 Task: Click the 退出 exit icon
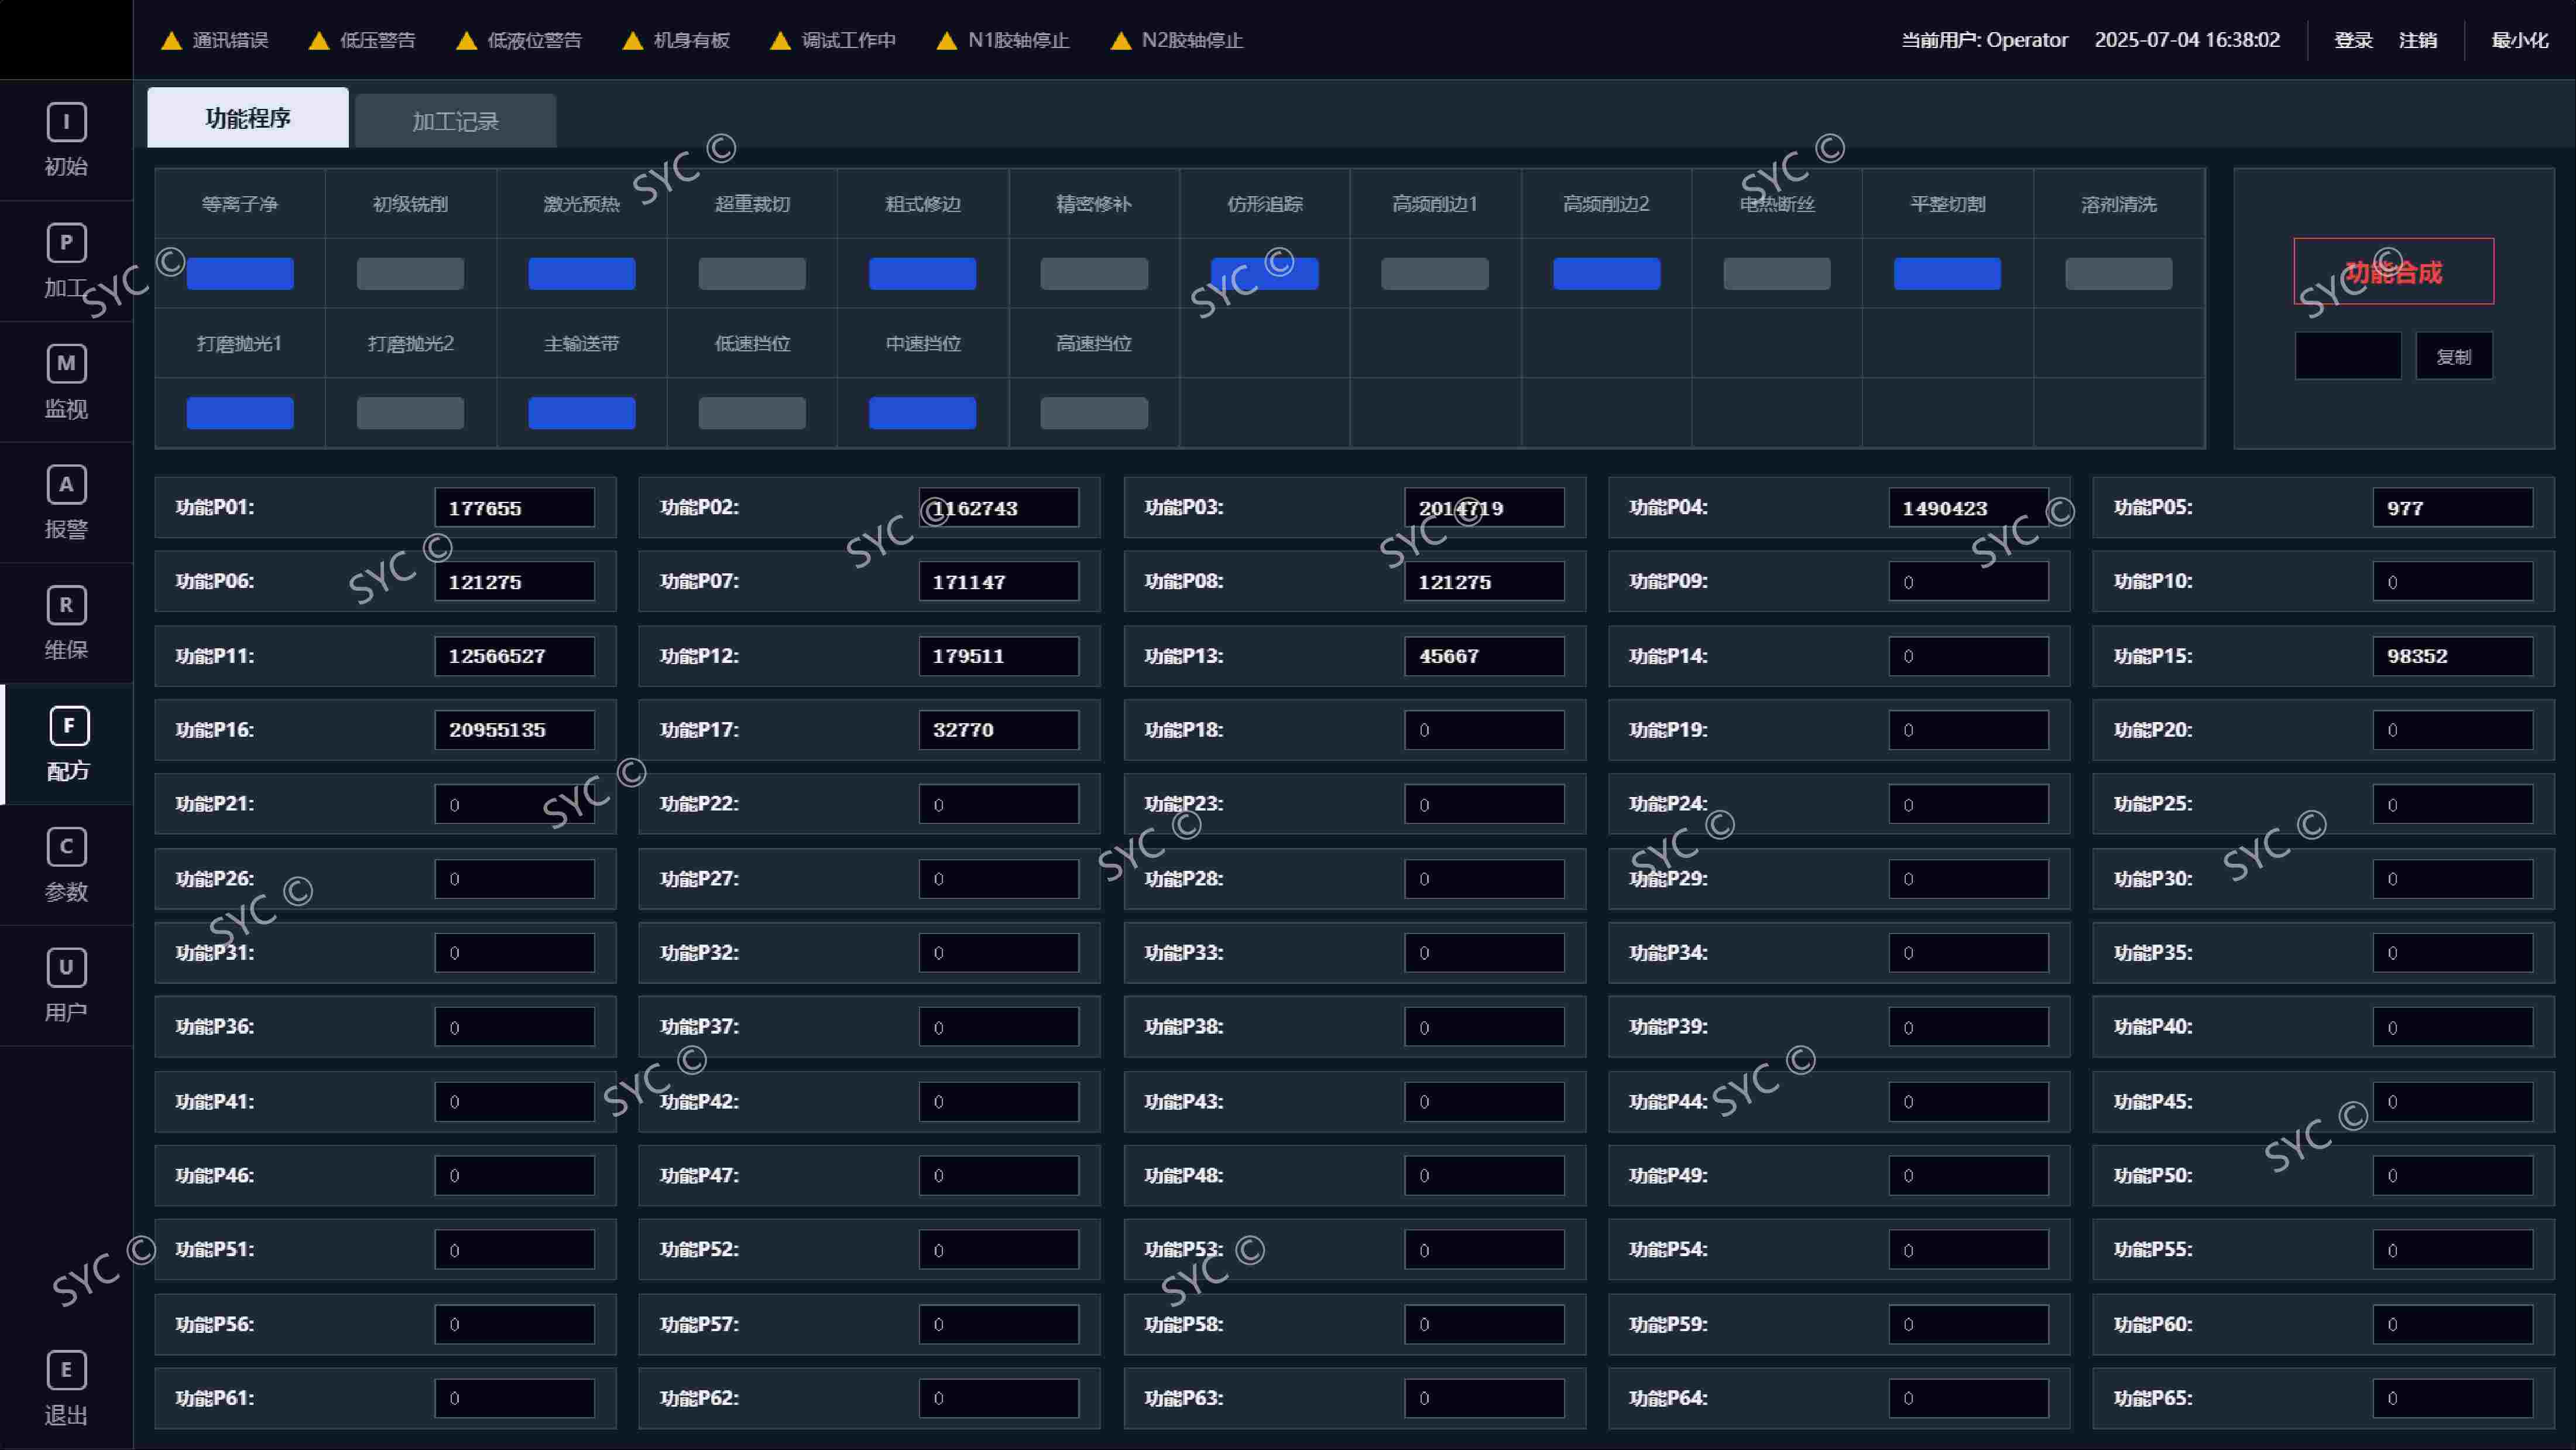click(66, 1371)
